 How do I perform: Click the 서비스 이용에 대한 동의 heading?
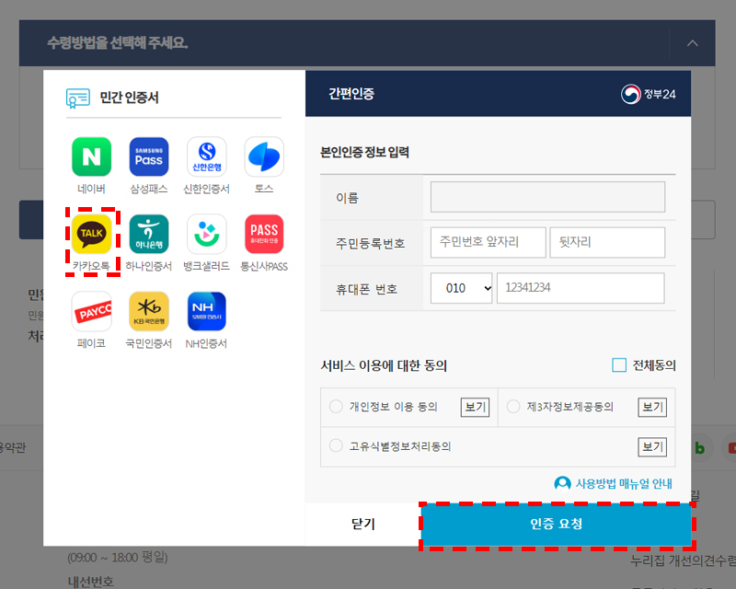[384, 365]
